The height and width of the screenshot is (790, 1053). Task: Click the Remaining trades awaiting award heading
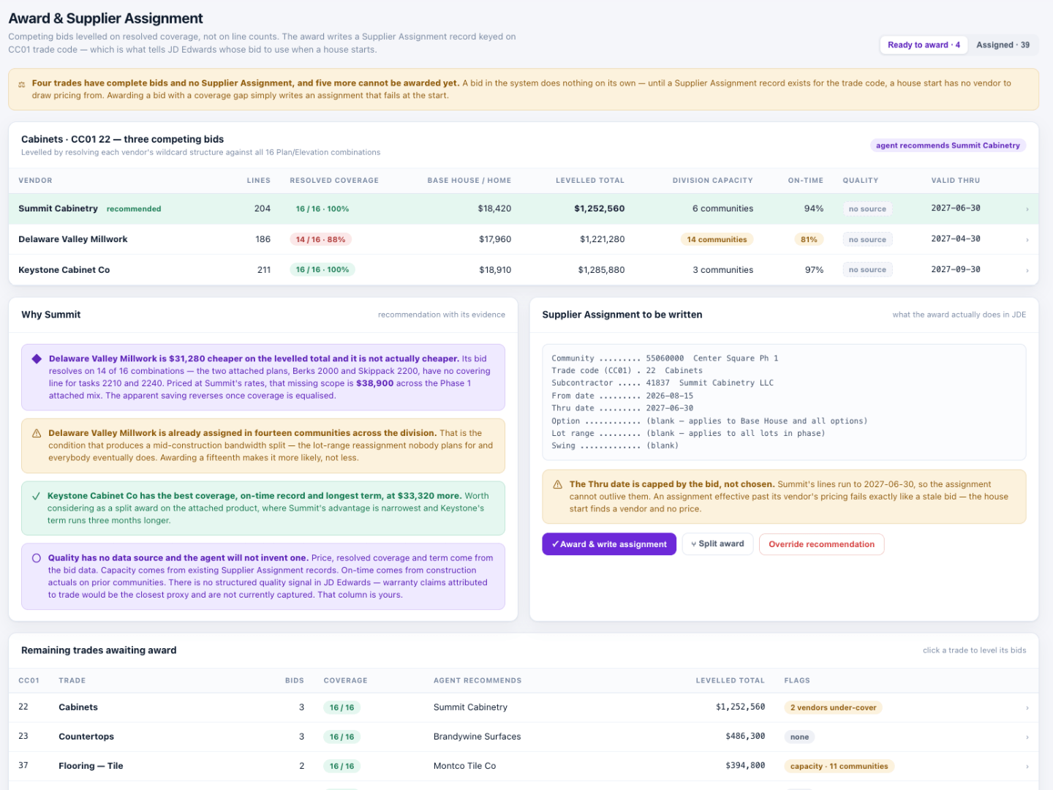pos(99,650)
